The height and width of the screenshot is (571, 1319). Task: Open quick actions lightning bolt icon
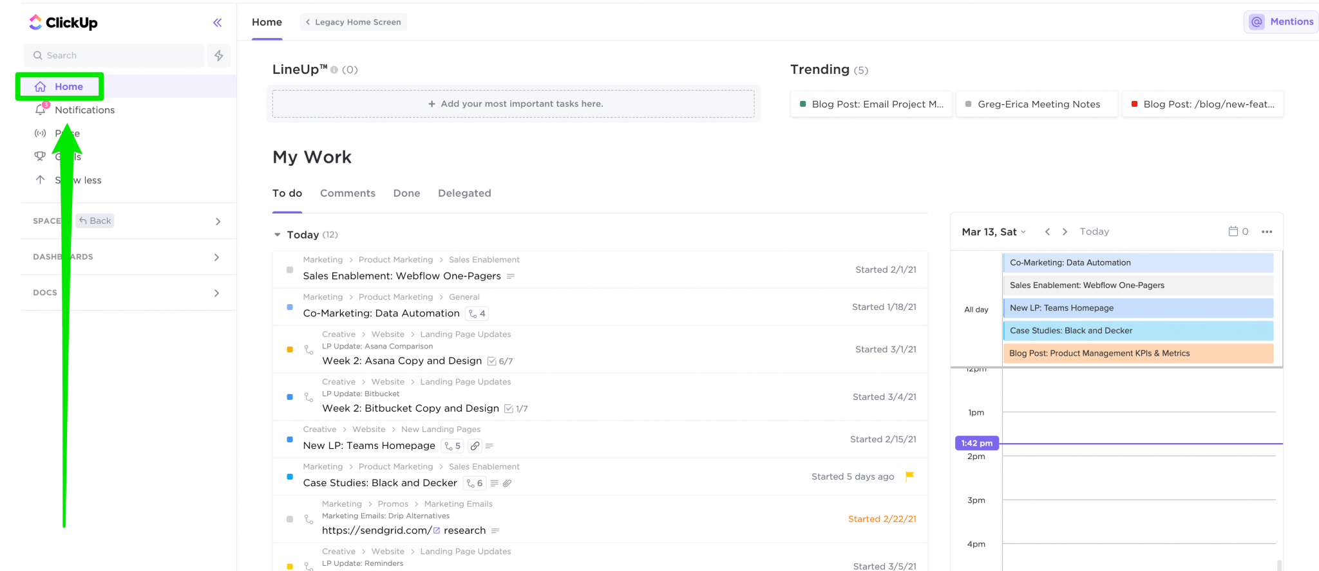pyautogui.click(x=219, y=55)
